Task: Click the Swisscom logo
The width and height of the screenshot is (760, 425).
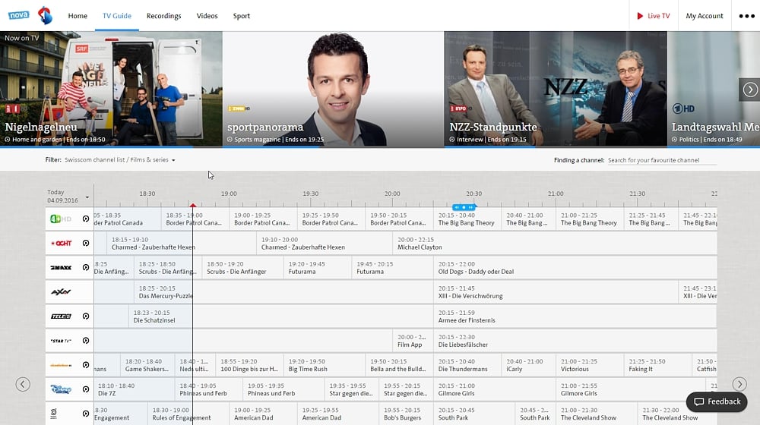Action: (45, 15)
